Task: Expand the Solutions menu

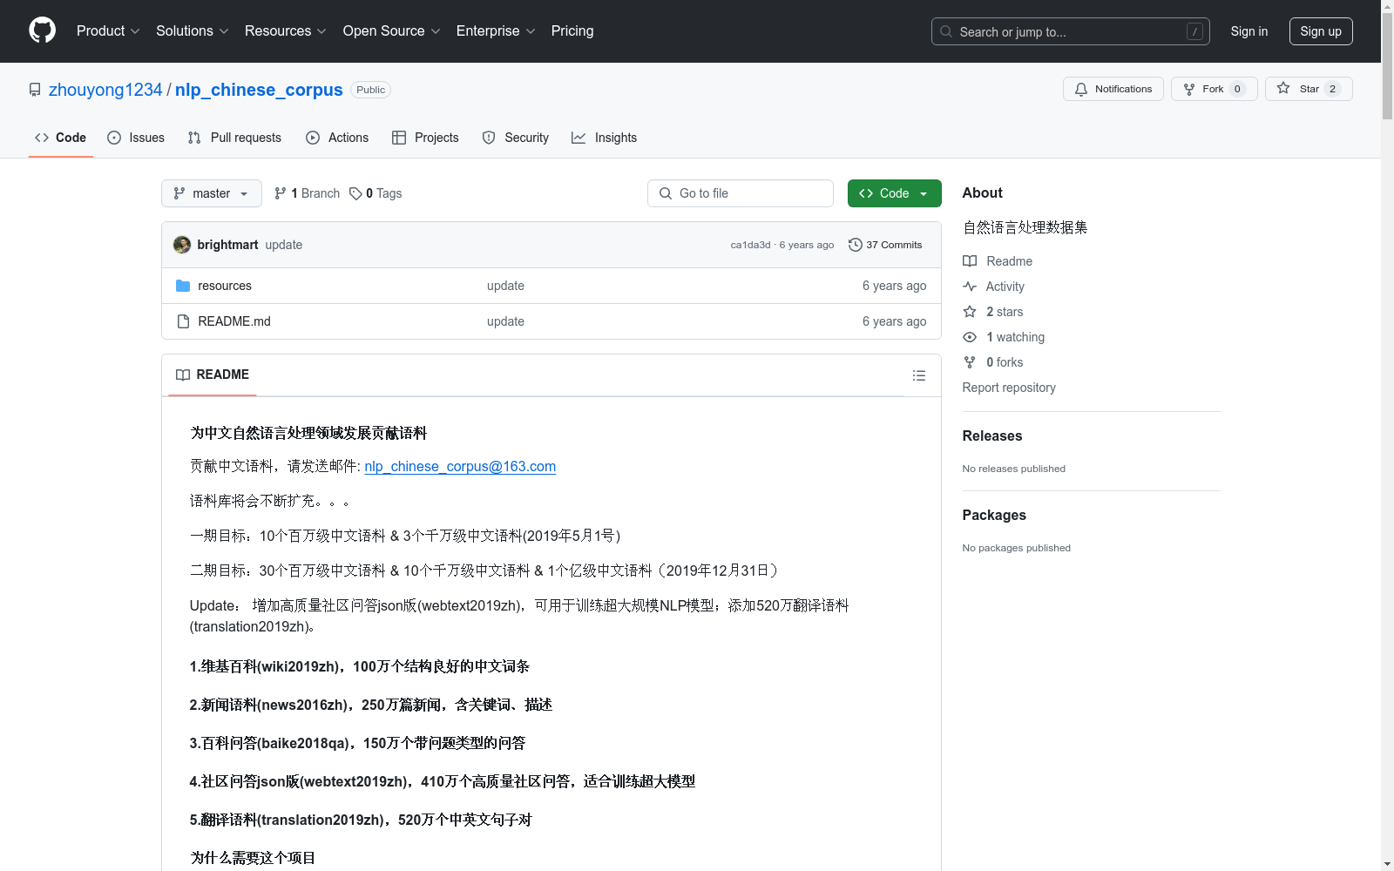Action: (x=193, y=30)
